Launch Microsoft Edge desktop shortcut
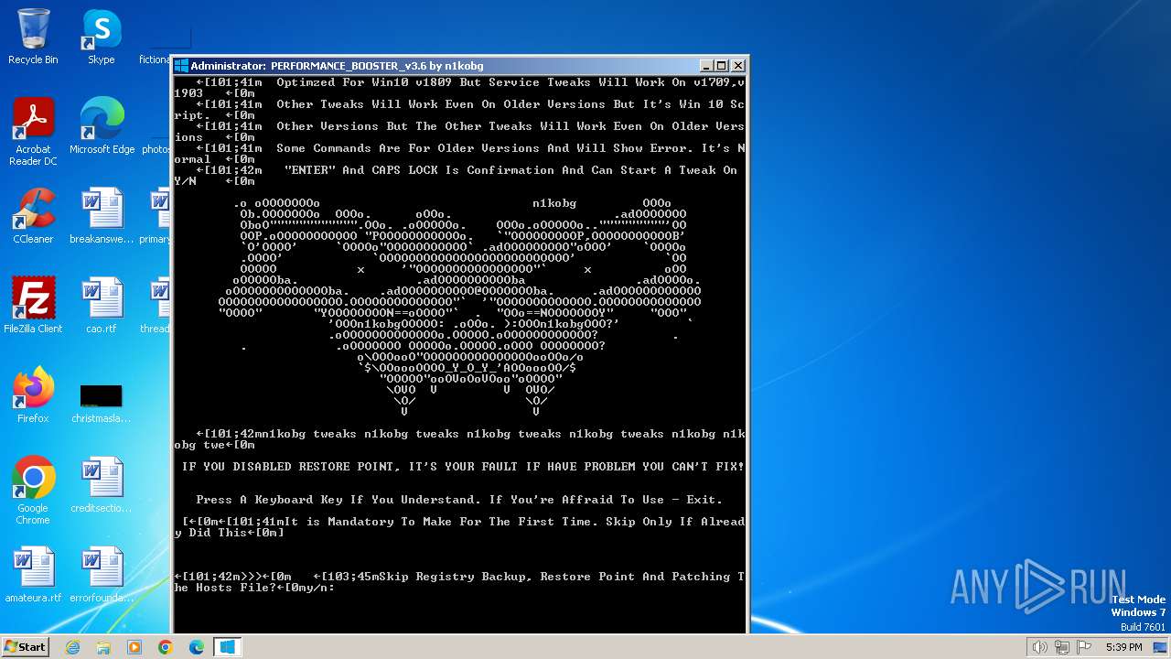The image size is (1171, 659). 102,125
